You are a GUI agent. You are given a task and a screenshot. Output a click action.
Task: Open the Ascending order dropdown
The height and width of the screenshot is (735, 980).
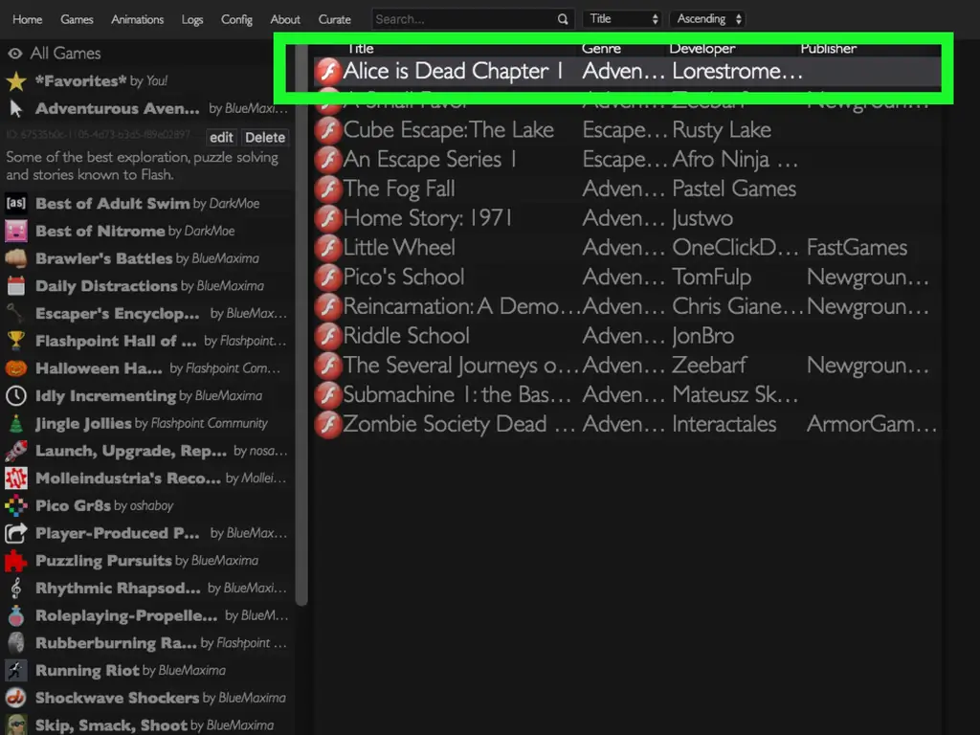pyautogui.click(x=708, y=19)
